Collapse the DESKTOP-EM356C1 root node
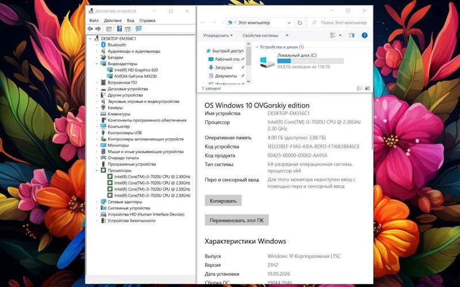The image size is (460, 287). click(90, 39)
